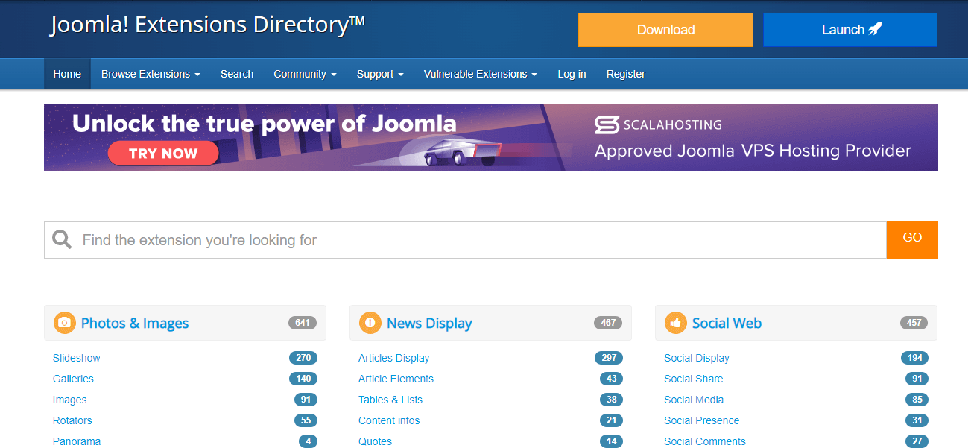Open the Support dropdown menu

coord(380,74)
